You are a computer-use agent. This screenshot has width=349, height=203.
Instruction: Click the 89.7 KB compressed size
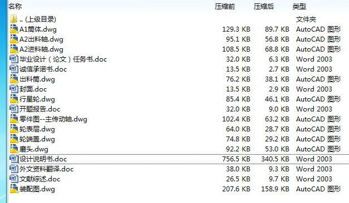(277, 29)
